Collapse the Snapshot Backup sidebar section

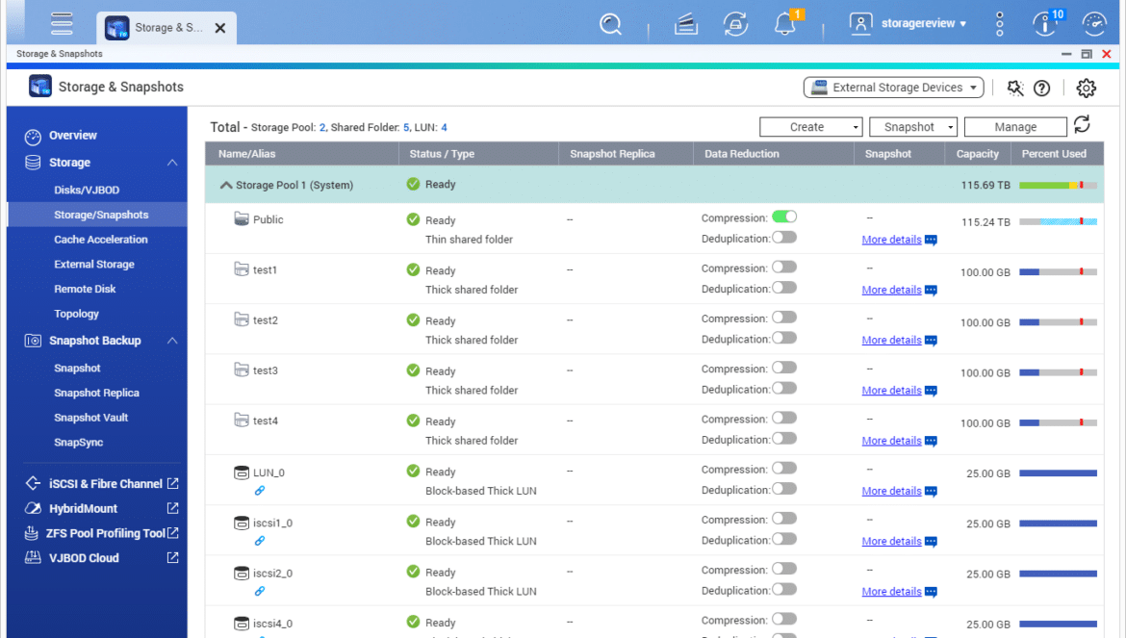(x=172, y=341)
